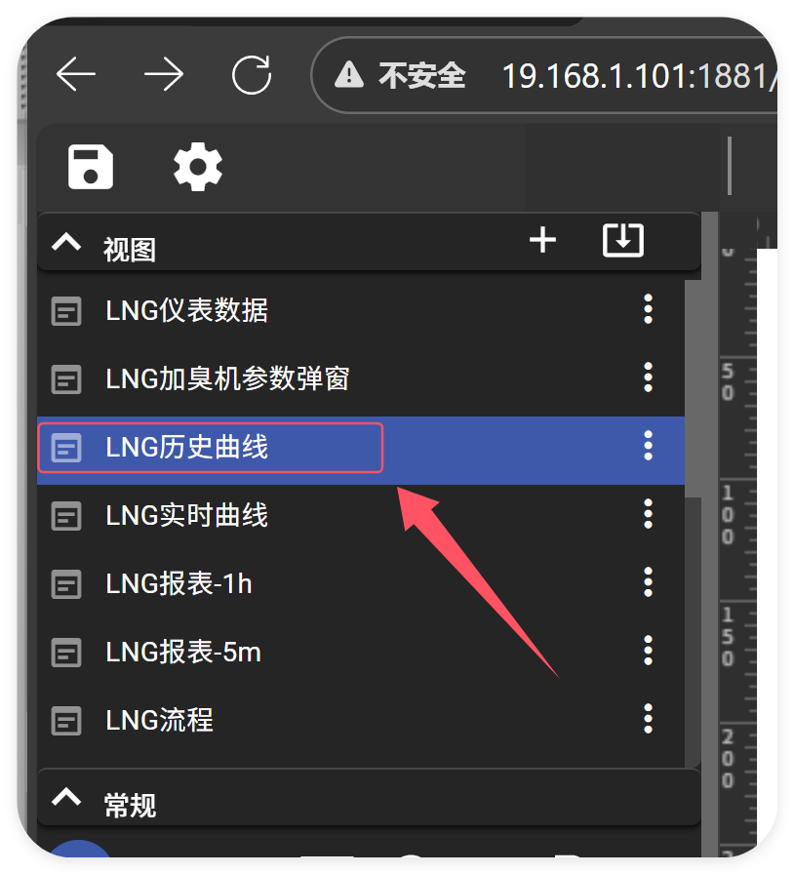Screen dimensions: 794x874
Task: Click the views list vertical scrollbar
Action: click(x=693, y=388)
